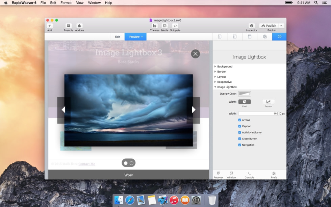Open the Media browser icon
This screenshot has height=207, width=331.
point(165,26)
